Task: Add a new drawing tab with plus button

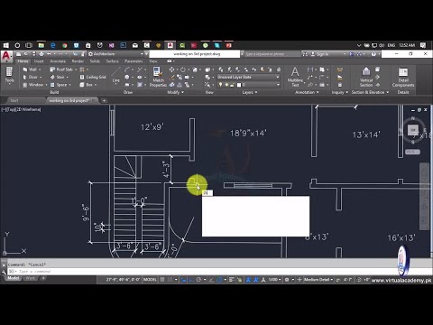Action: point(104,100)
